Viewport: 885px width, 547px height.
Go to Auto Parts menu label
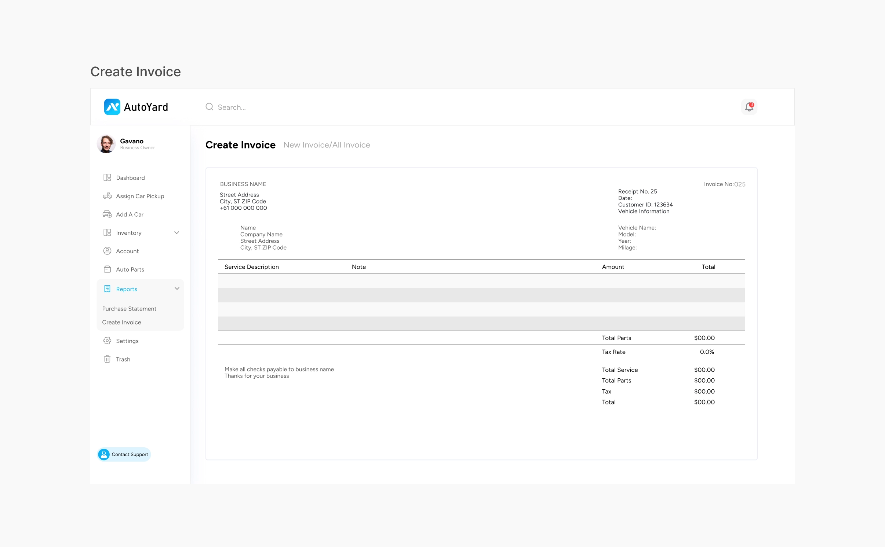click(130, 269)
